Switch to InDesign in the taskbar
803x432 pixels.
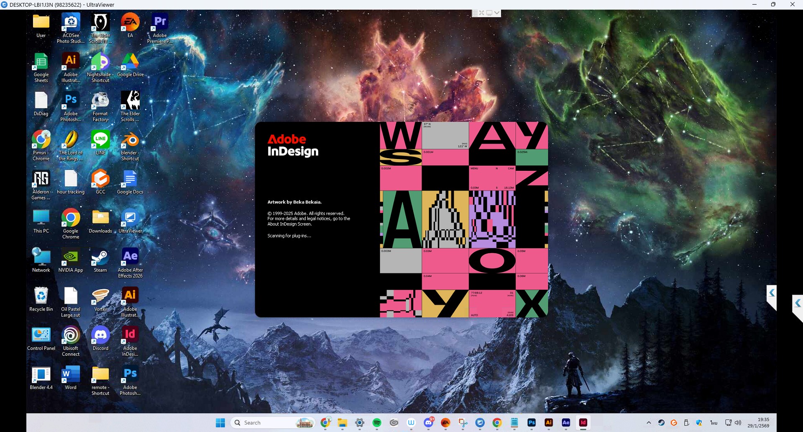pyautogui.click(x=583, y=423)
